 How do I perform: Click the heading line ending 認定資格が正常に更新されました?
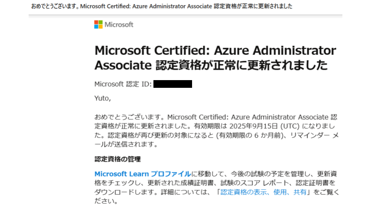tap(211, 65)
